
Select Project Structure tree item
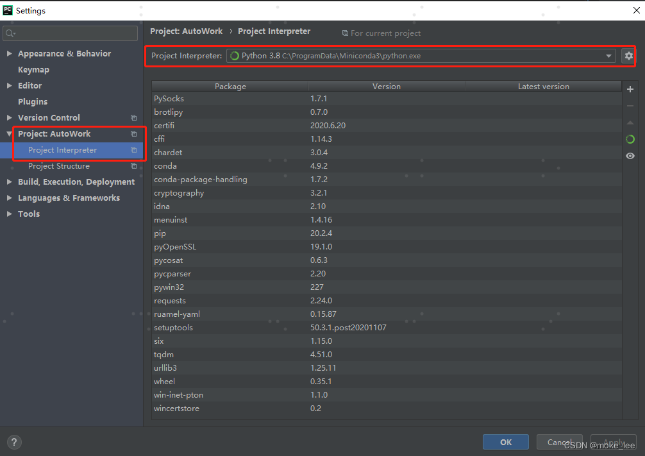[x=72, y=166]
